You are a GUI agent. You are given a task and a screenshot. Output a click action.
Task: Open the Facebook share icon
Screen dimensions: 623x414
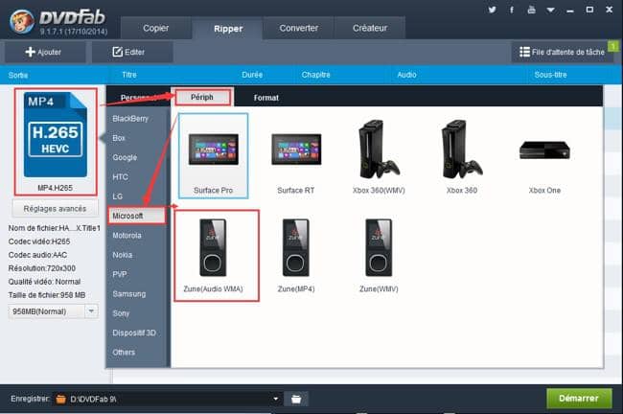click(512, 10)
